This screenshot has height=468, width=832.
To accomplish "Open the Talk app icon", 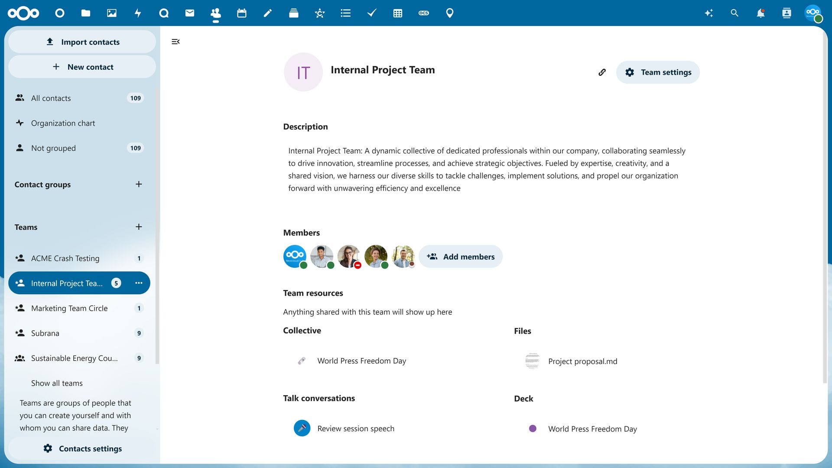I will [164, 13].
